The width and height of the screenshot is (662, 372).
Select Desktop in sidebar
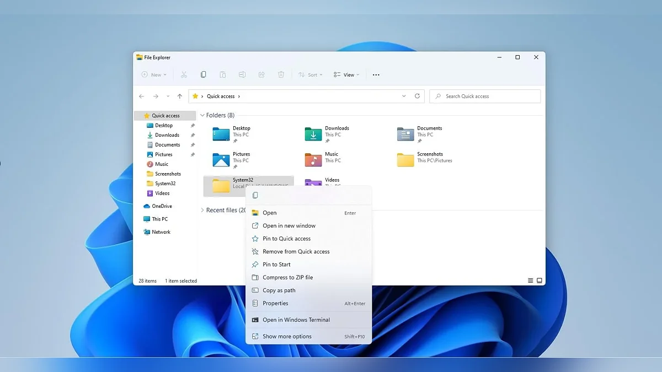(165, 126)
